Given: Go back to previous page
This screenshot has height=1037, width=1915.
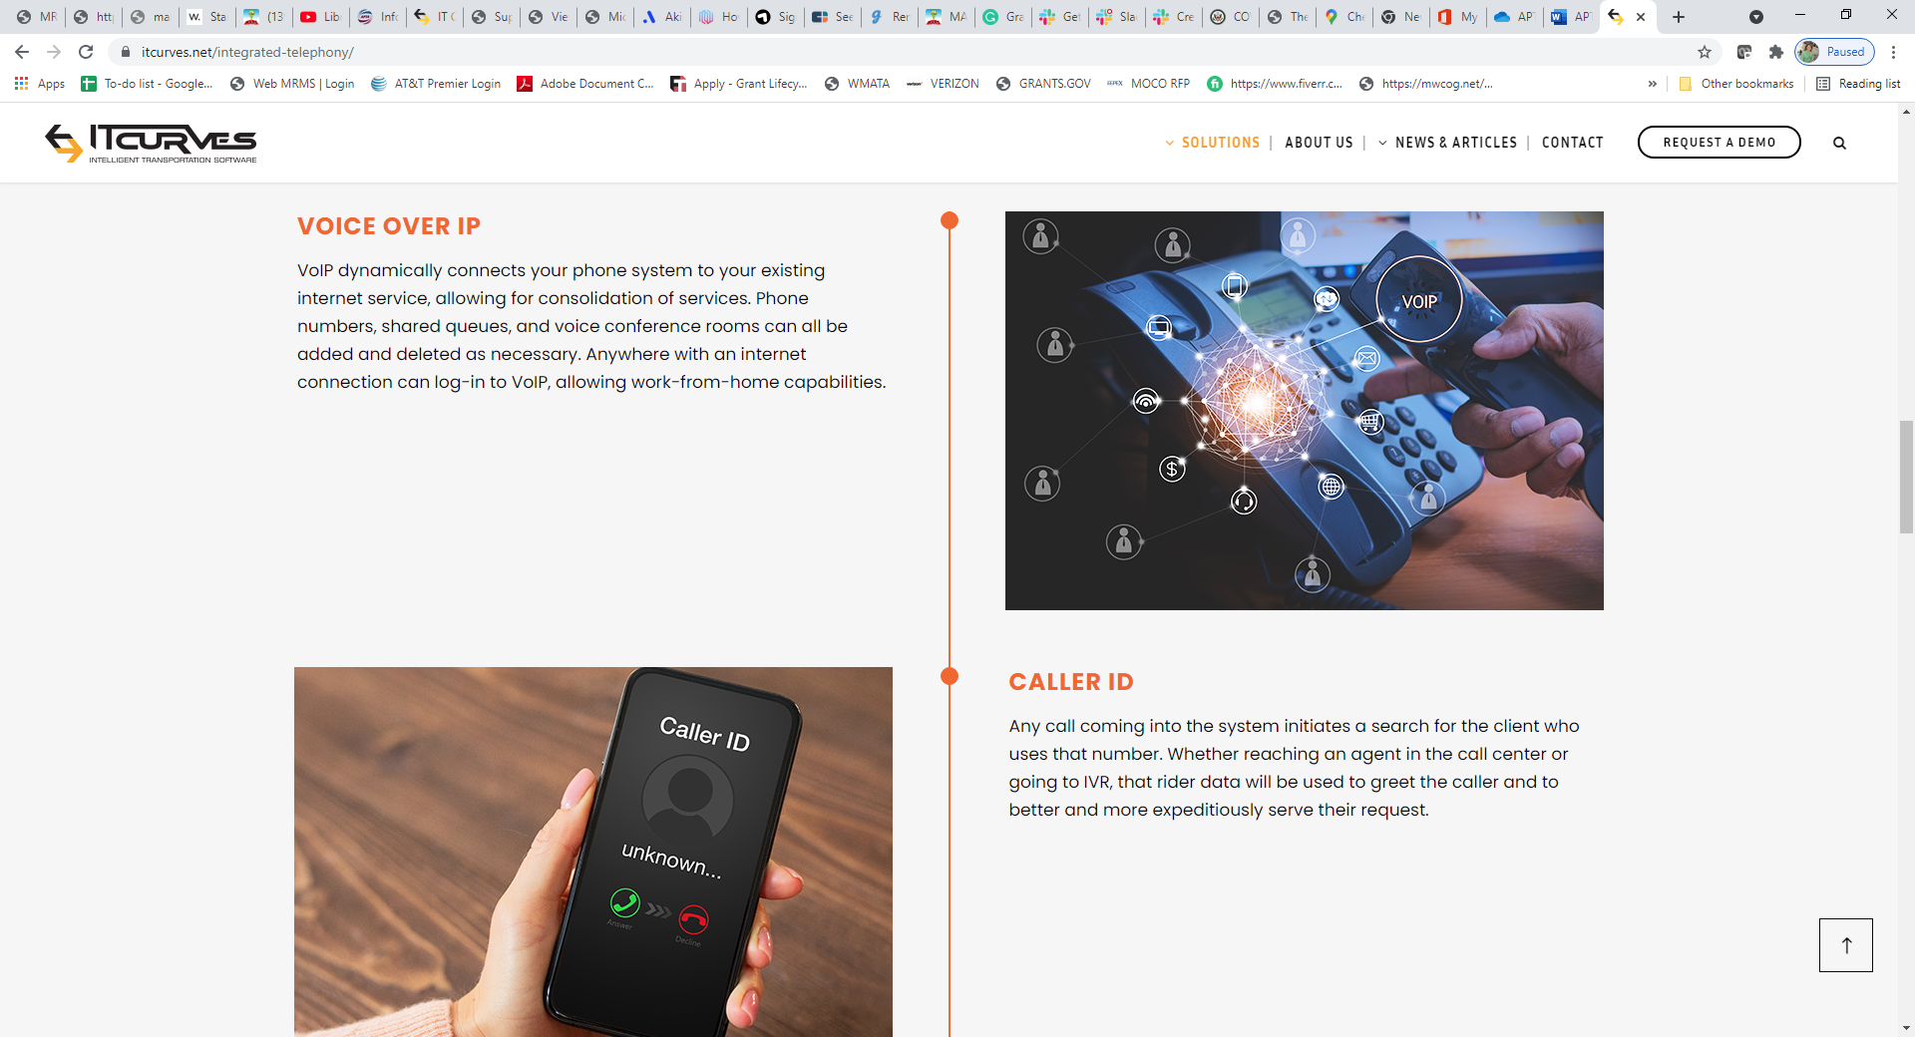Looking at the screenshot, I should (22, 52).
